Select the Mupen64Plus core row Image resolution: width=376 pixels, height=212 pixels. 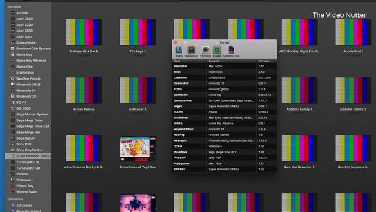pos(224,129)
